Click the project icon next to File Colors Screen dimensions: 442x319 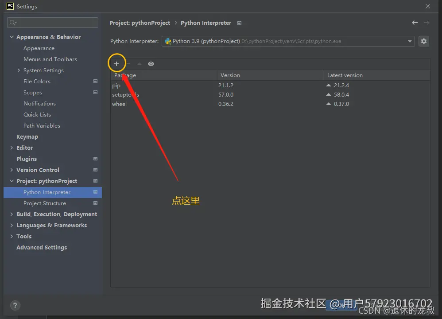tap(96, 81)
